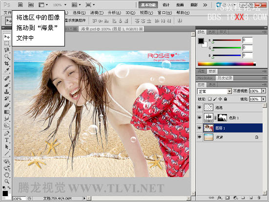Hide the 色阶 1 adjustment layer
Image resolution: width=269 pixels, height=202 pixels.
coord(199,117)
